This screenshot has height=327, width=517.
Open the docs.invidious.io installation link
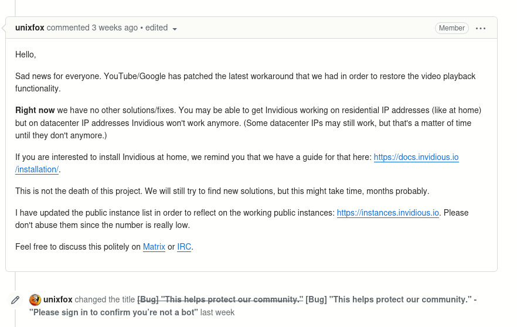pos(416,157)
